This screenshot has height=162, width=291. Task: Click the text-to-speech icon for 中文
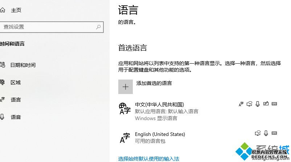tap(249, 104)
